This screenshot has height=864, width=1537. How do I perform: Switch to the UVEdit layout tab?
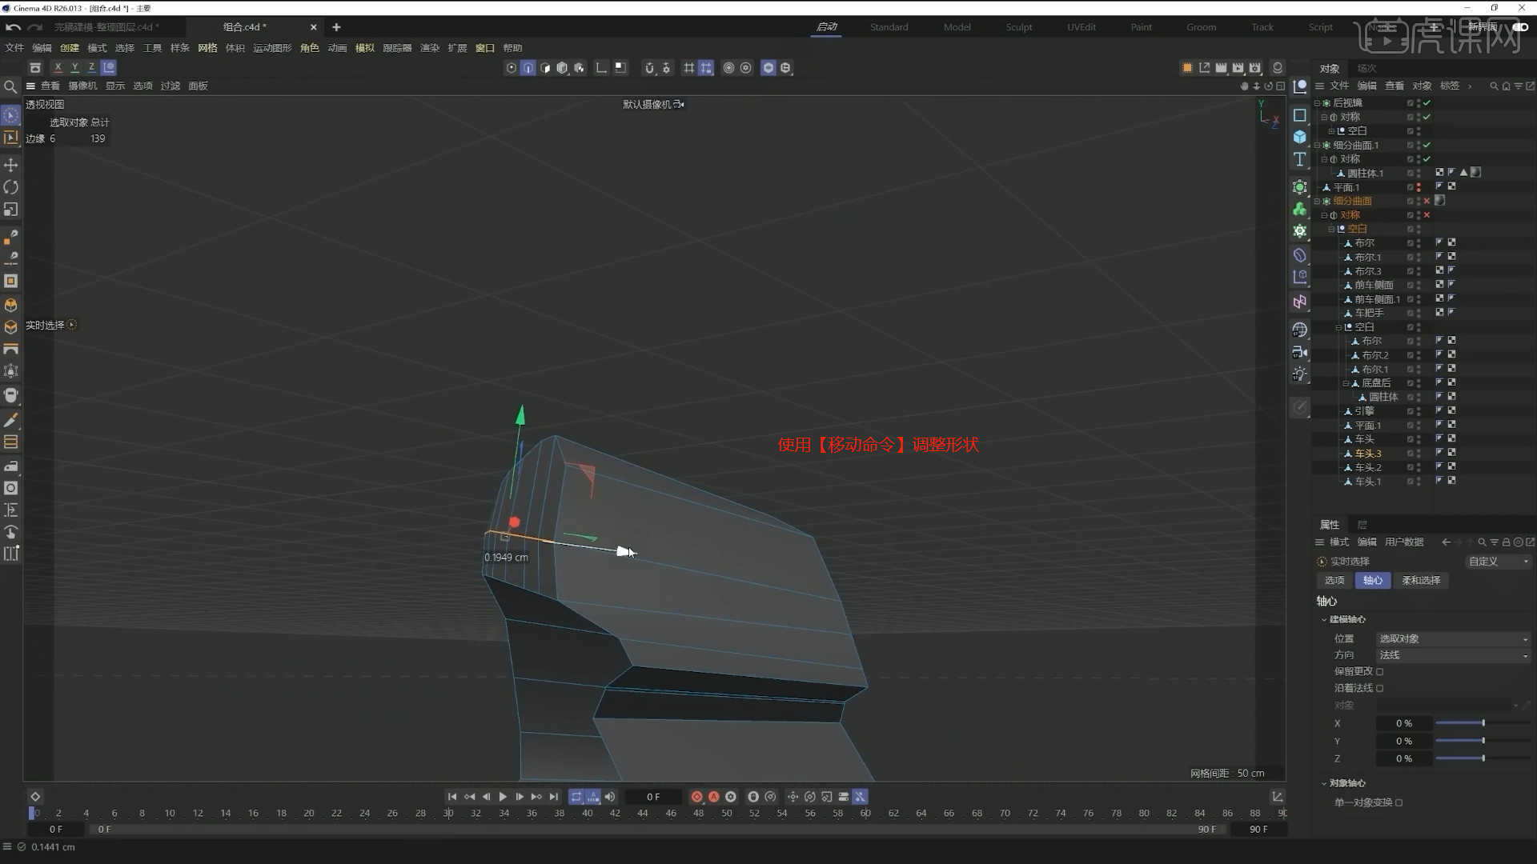tap(1082, 27)
